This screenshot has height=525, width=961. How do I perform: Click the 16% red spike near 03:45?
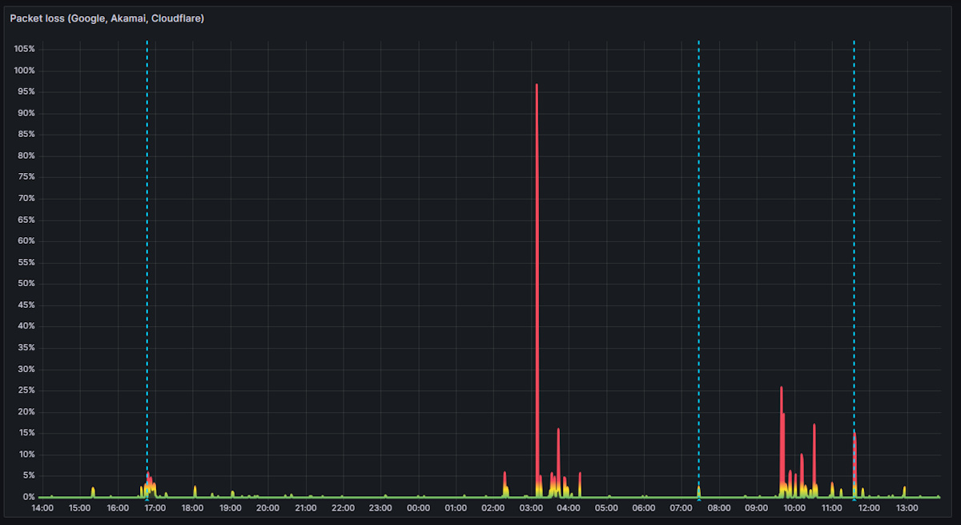(x=558, y=430)
